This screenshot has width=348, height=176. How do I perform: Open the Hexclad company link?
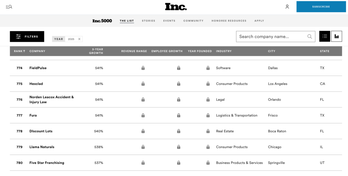coord(36,84)
